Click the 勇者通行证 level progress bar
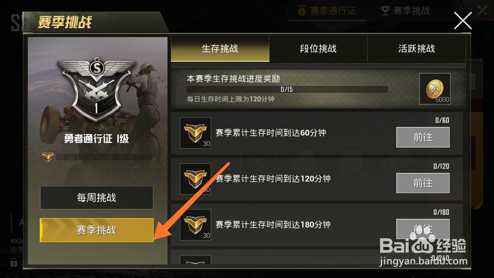The width and height of the screenshot is (494, 278). [x=104, y=157]
